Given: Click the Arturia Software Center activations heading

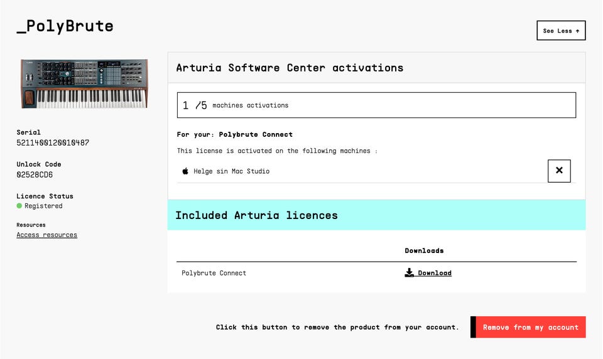Looking at the screenshot, I should (x=290, y=68).
